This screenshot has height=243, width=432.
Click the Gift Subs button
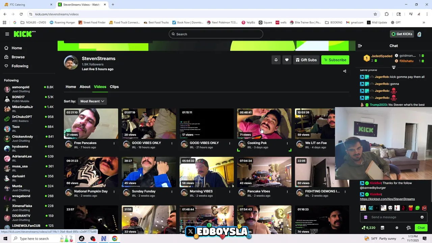point(306,60)
